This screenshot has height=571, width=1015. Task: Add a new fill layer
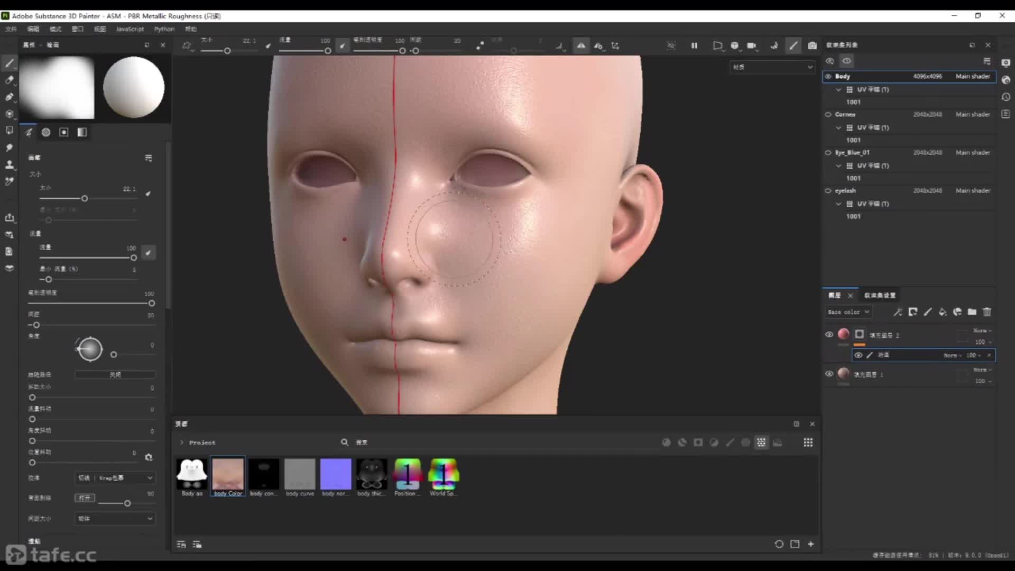click(943, 312)
